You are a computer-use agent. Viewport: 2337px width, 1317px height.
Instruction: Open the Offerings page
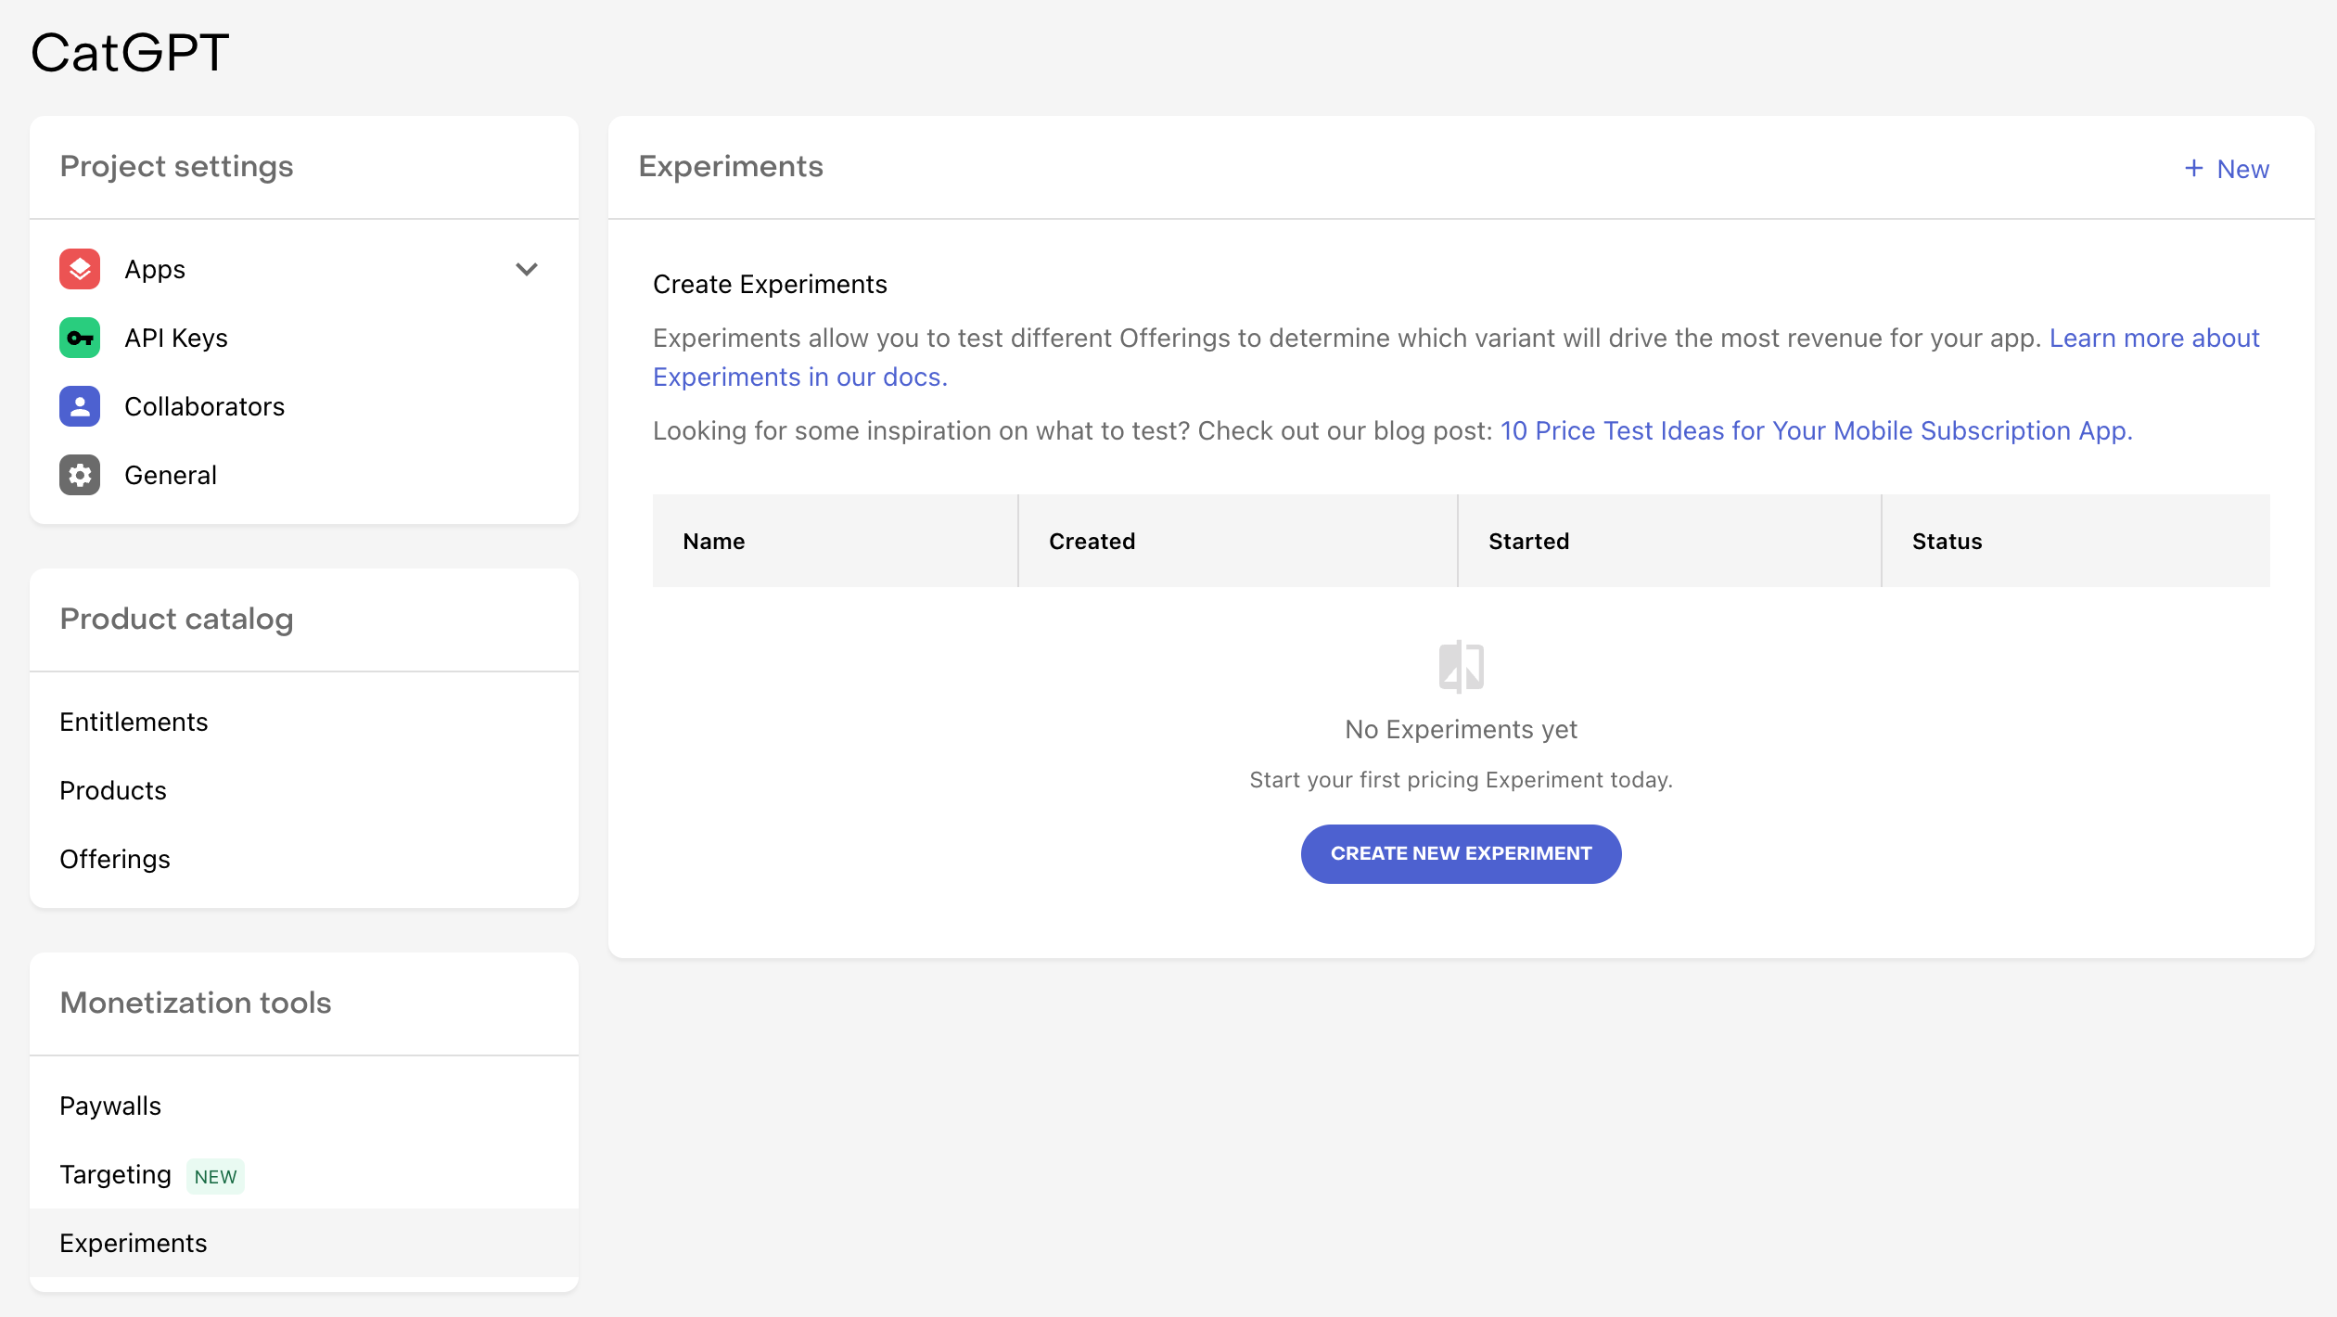pyautogui.click(x=304, y=859)
